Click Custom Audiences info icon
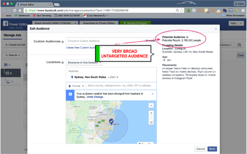247x154 pixels. (62, 42)
